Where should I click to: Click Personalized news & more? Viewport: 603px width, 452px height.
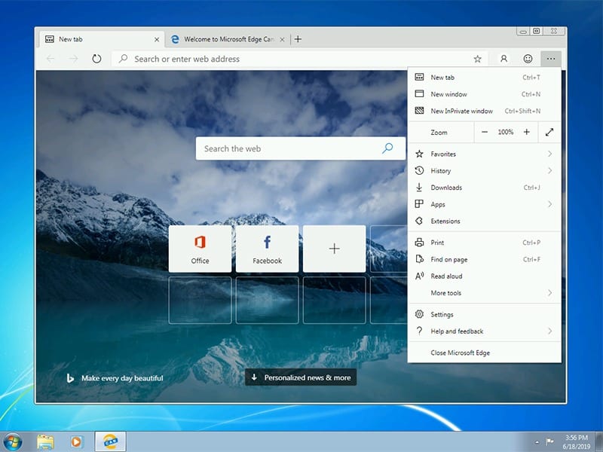pyautogui.click(x=301, y=378)
